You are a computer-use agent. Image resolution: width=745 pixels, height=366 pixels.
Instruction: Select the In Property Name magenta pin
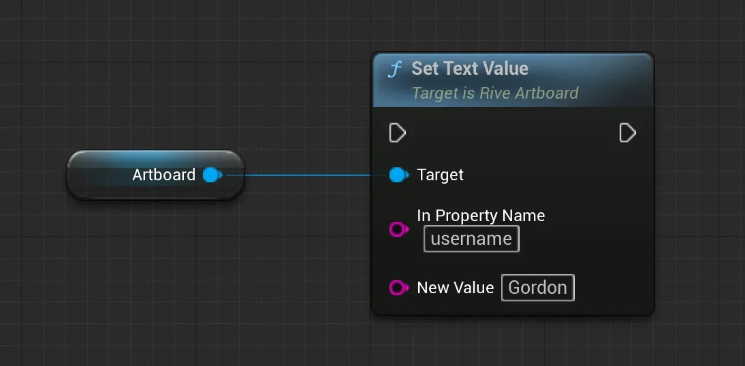coord(398,230)
